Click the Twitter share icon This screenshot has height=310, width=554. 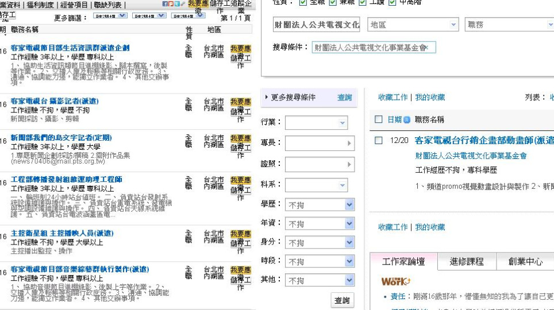(x=176, y=4)
